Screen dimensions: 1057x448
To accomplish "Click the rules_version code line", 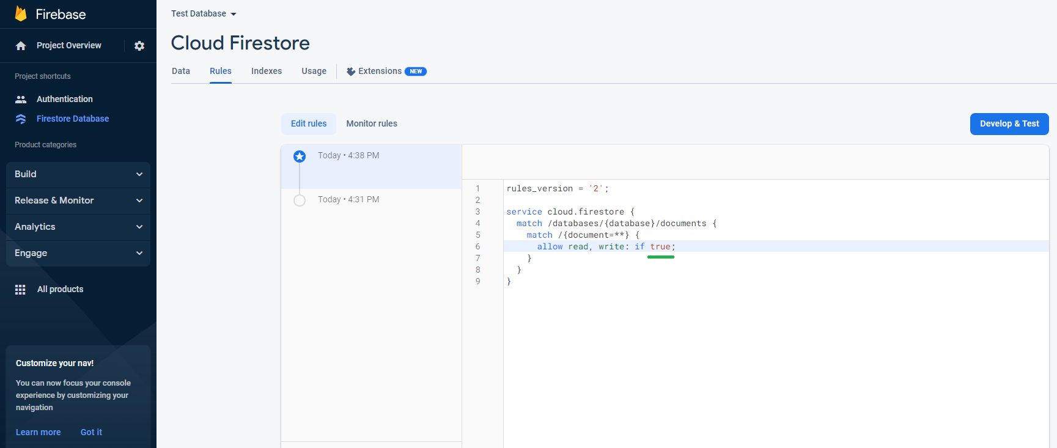I will (x=558, y=188).
